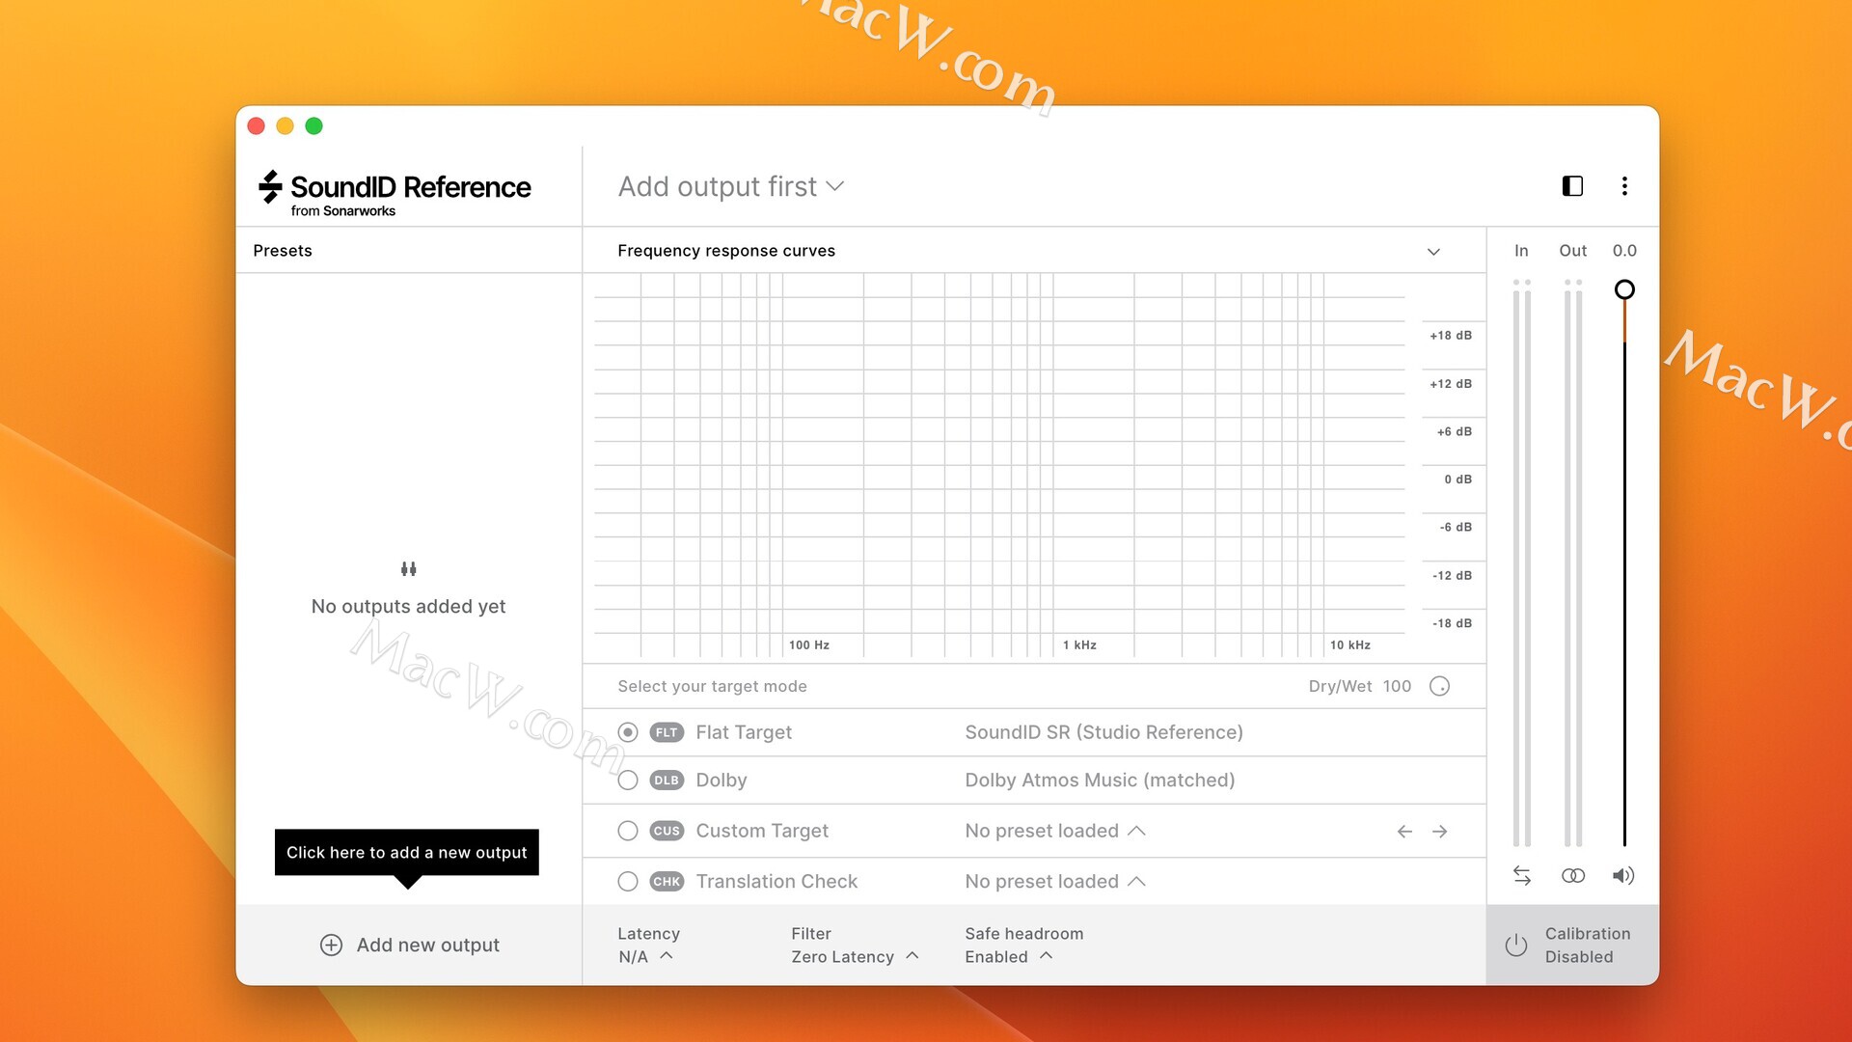Toggle the sidebar panel layout icon
Screen dimensions: 1852x1042
[1572, 186]
